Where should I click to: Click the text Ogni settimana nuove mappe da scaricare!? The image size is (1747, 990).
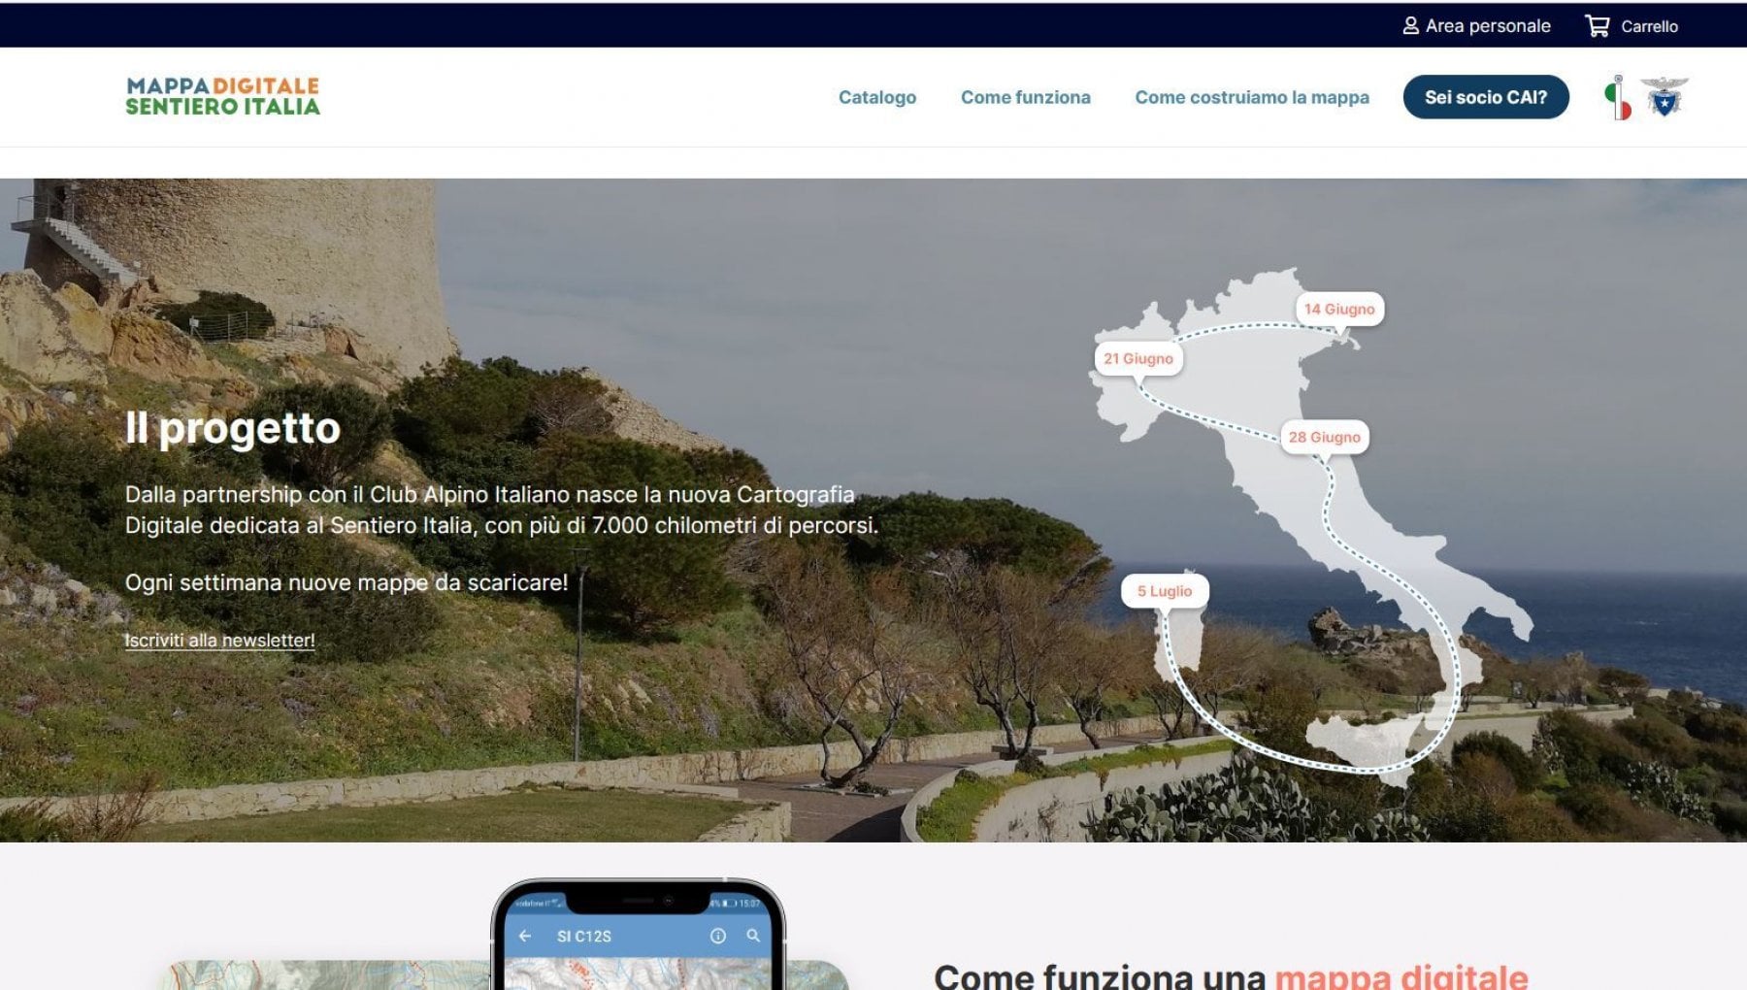[346, 582]
